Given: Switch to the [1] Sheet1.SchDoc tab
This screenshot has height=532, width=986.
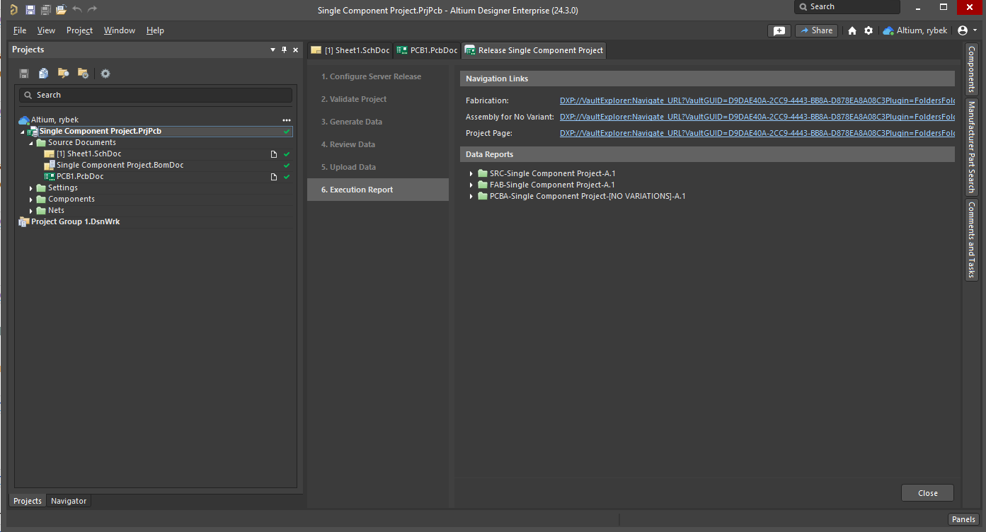Looking at the screenshot, I should point(350,50).
